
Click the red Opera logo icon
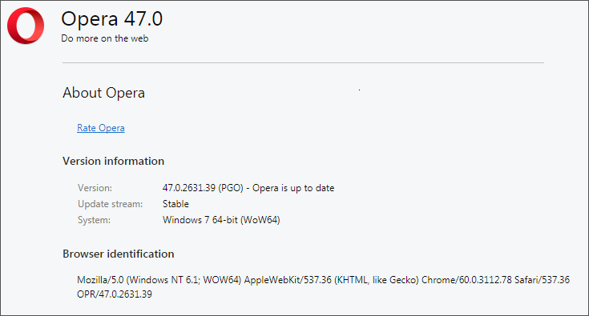pyautogui.click(x=26, y=26)
